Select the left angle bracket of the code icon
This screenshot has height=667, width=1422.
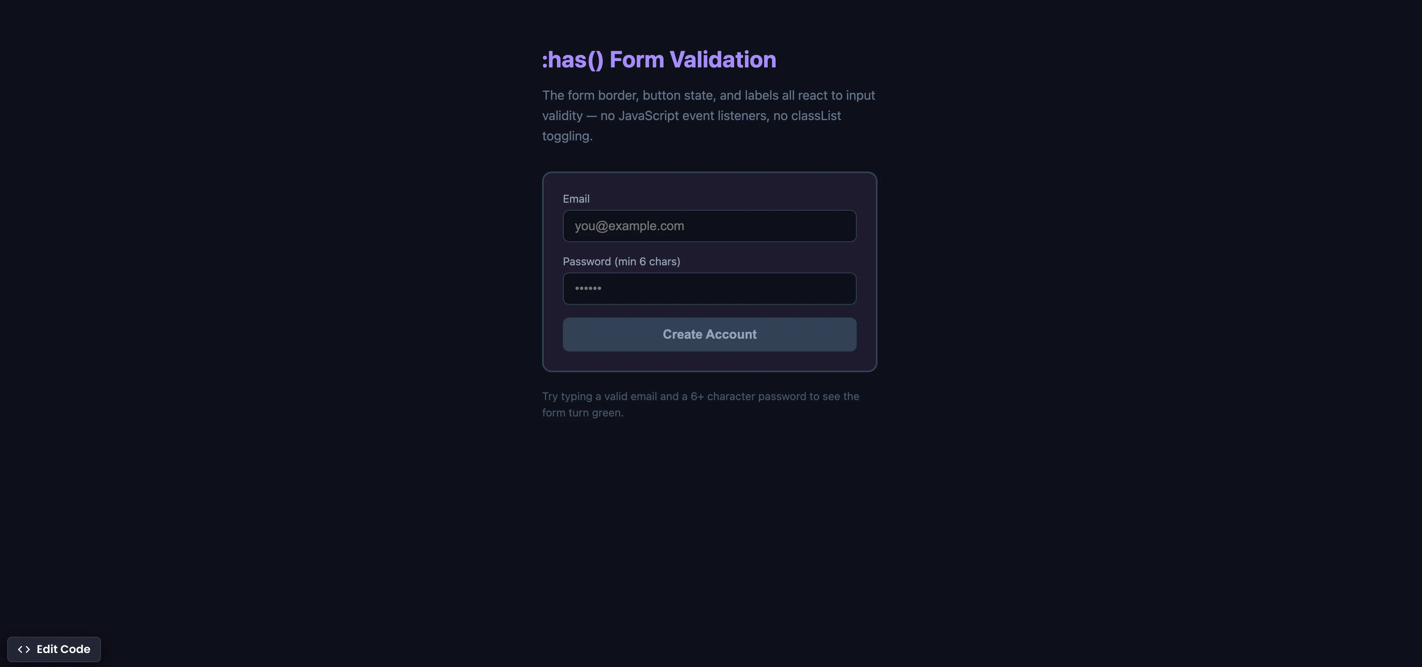coord(20,649)
